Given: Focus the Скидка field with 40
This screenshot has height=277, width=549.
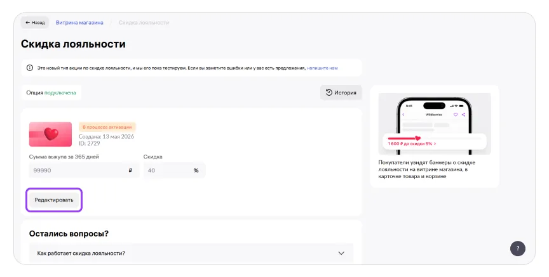Looking at the screenshot, I should point(174,171).
